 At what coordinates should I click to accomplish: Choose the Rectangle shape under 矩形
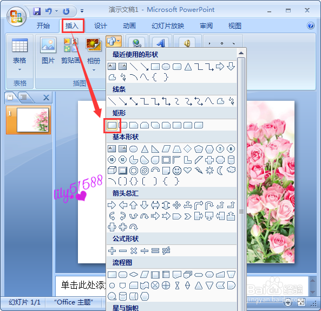[112, 125]
